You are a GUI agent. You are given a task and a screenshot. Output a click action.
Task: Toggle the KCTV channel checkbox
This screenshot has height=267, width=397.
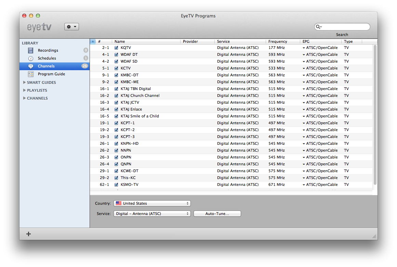pyautogui.click(x=116, y=68)
